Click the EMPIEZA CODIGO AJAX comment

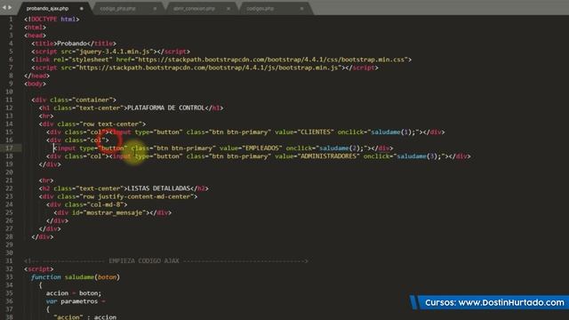click(x=166, y=260)
